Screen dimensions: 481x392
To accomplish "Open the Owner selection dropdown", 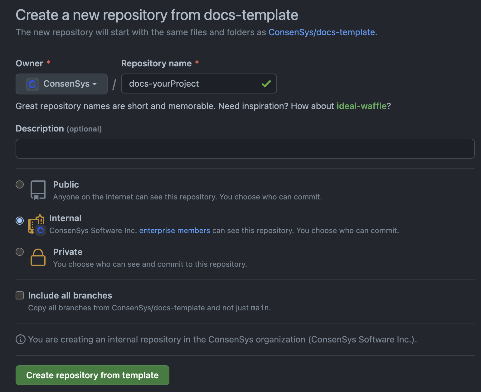I will tap(61, 84).
